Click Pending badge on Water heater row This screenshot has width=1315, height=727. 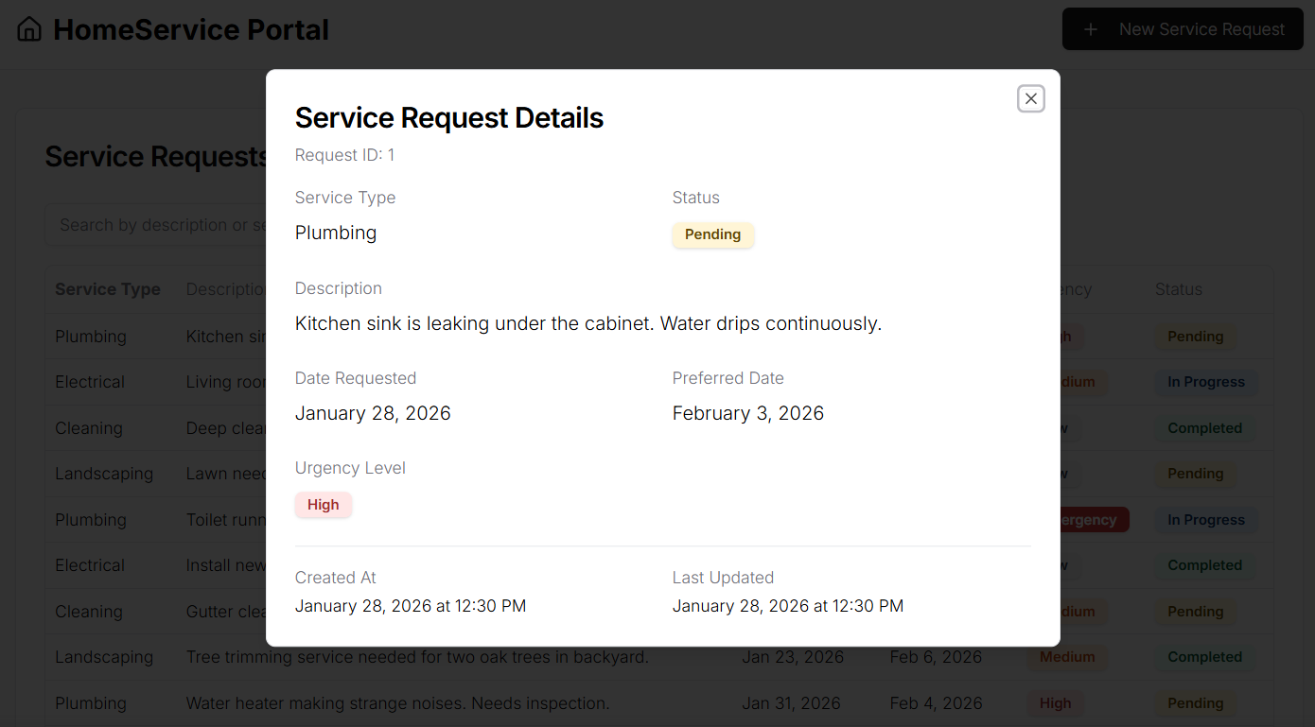pos(1196,703)
